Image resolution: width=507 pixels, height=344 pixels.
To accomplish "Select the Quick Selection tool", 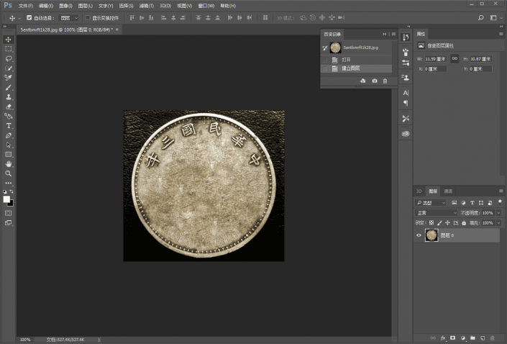I will click(x=9, y=68).
